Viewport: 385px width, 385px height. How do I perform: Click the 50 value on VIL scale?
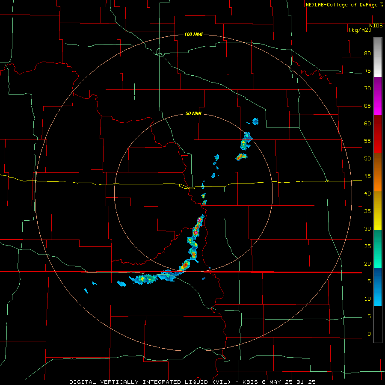[x=367, y=158]
